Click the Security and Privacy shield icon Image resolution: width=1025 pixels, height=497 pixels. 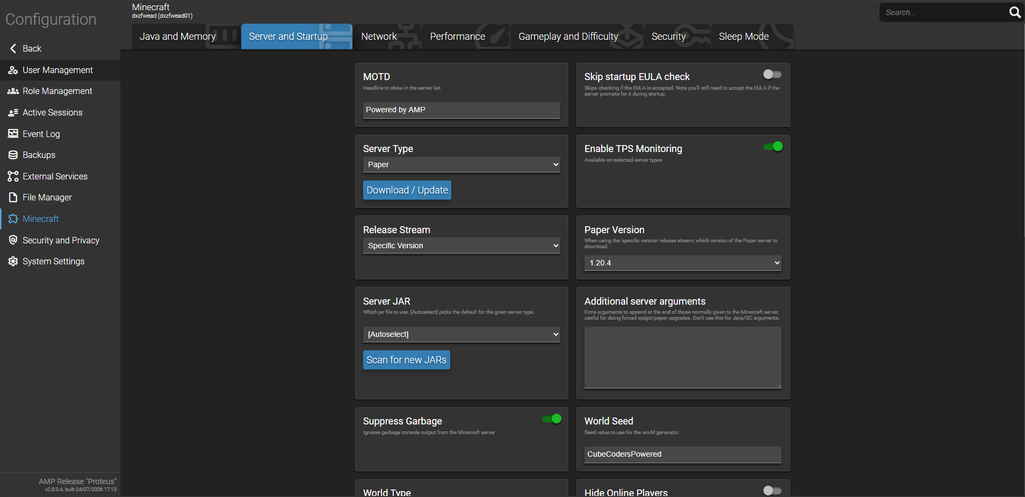(13, 240)
